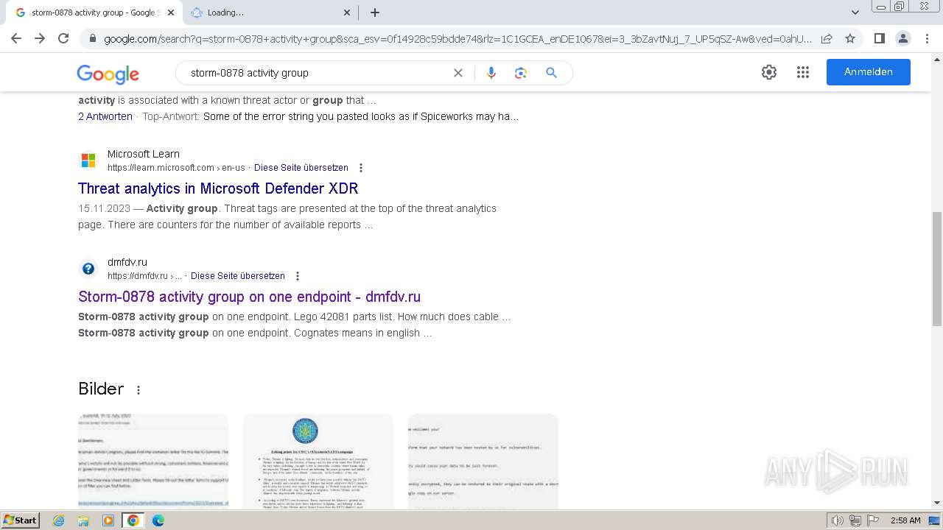The width and height of the screenshot is (943, 530).
Task: Go forward to the next page
Action: click(40, 38)
